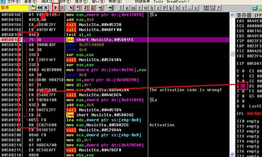Click the down arrow of the disassembly scrollbar
Image resolution: width=262 pixels, height=157 pixels.
tap(232, 154)
